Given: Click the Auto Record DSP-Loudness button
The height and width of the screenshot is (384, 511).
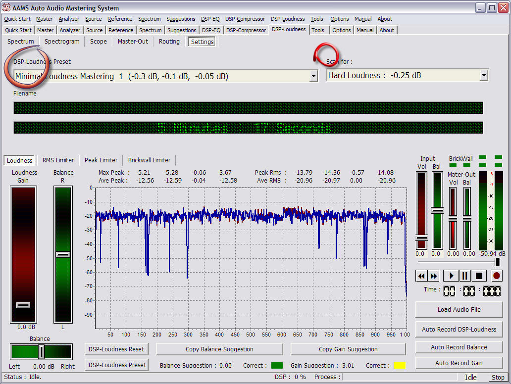Looking at the screenshot, I should tap(459, 329).
